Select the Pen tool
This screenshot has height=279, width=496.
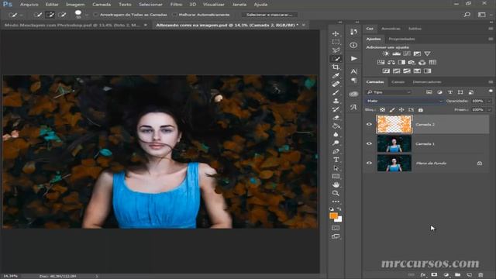click(x=336, y=151)
